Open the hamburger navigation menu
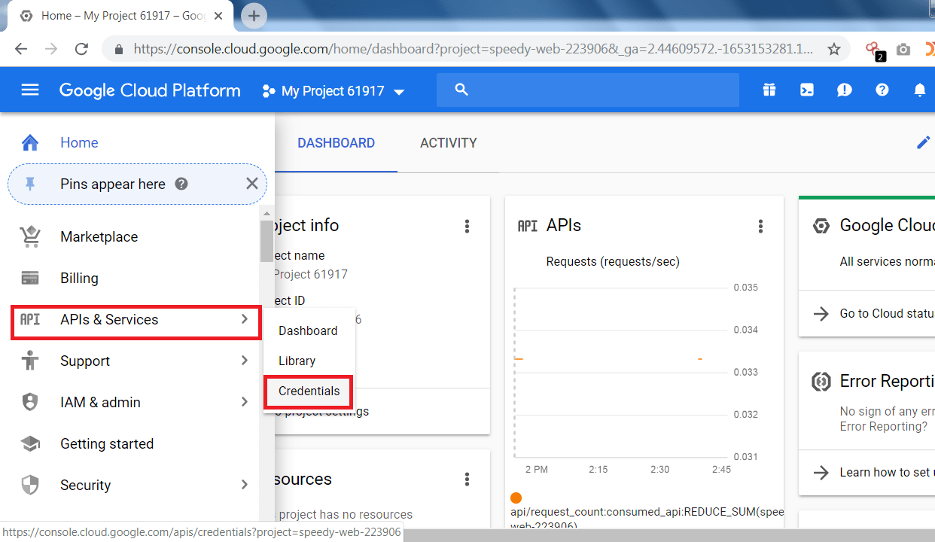This screenshot has height=542, width=935. click(30, 90)
